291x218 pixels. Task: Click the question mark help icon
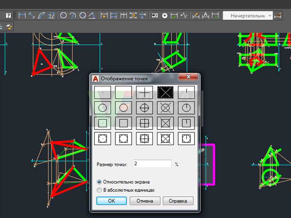[8, 16]
